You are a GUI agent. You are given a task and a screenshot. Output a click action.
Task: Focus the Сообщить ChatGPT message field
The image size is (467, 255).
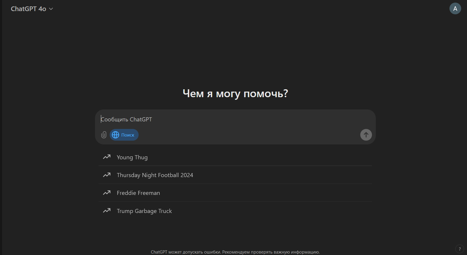tap(235, 119)
